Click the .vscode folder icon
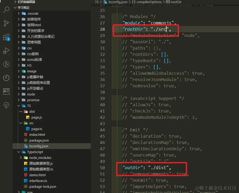This screenshot has height=193, width=239. click(24, 14)
